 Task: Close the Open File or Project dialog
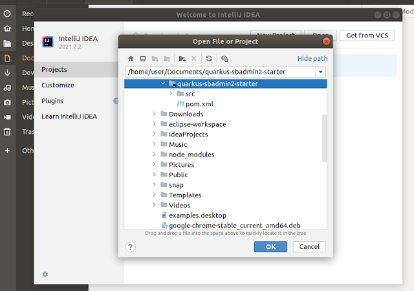tap(326, 41)
